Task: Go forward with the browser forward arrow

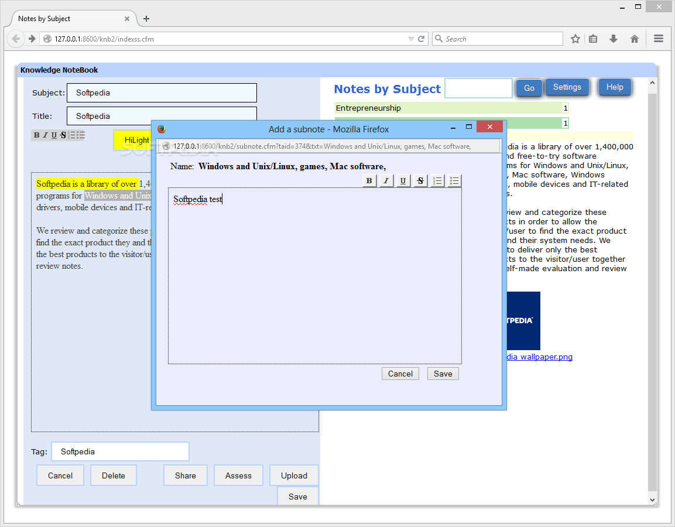Action: click(x=32, y=39)
